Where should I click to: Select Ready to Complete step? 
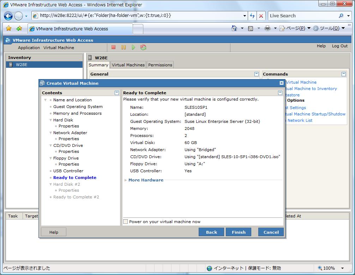point(75,178)
